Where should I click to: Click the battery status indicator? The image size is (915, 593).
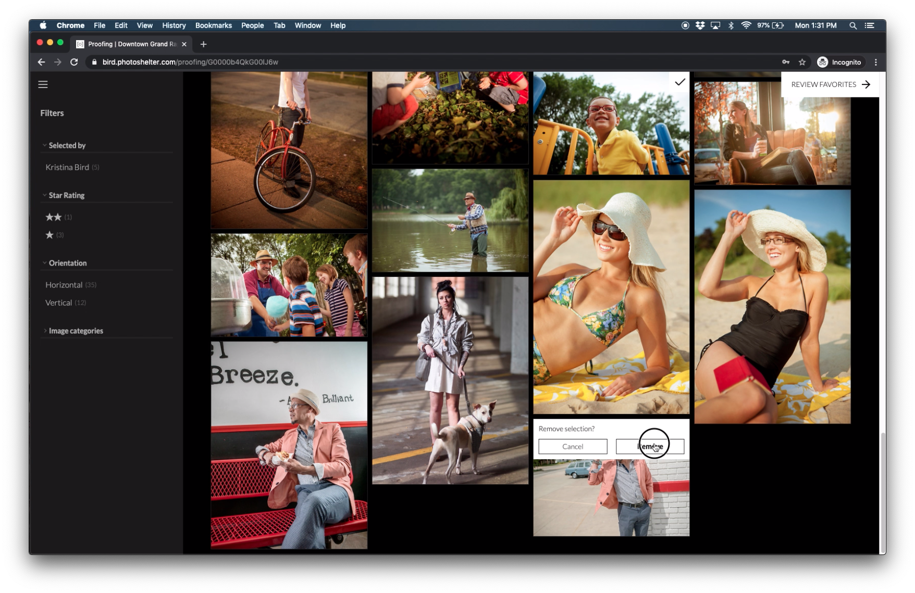[770, 25]
